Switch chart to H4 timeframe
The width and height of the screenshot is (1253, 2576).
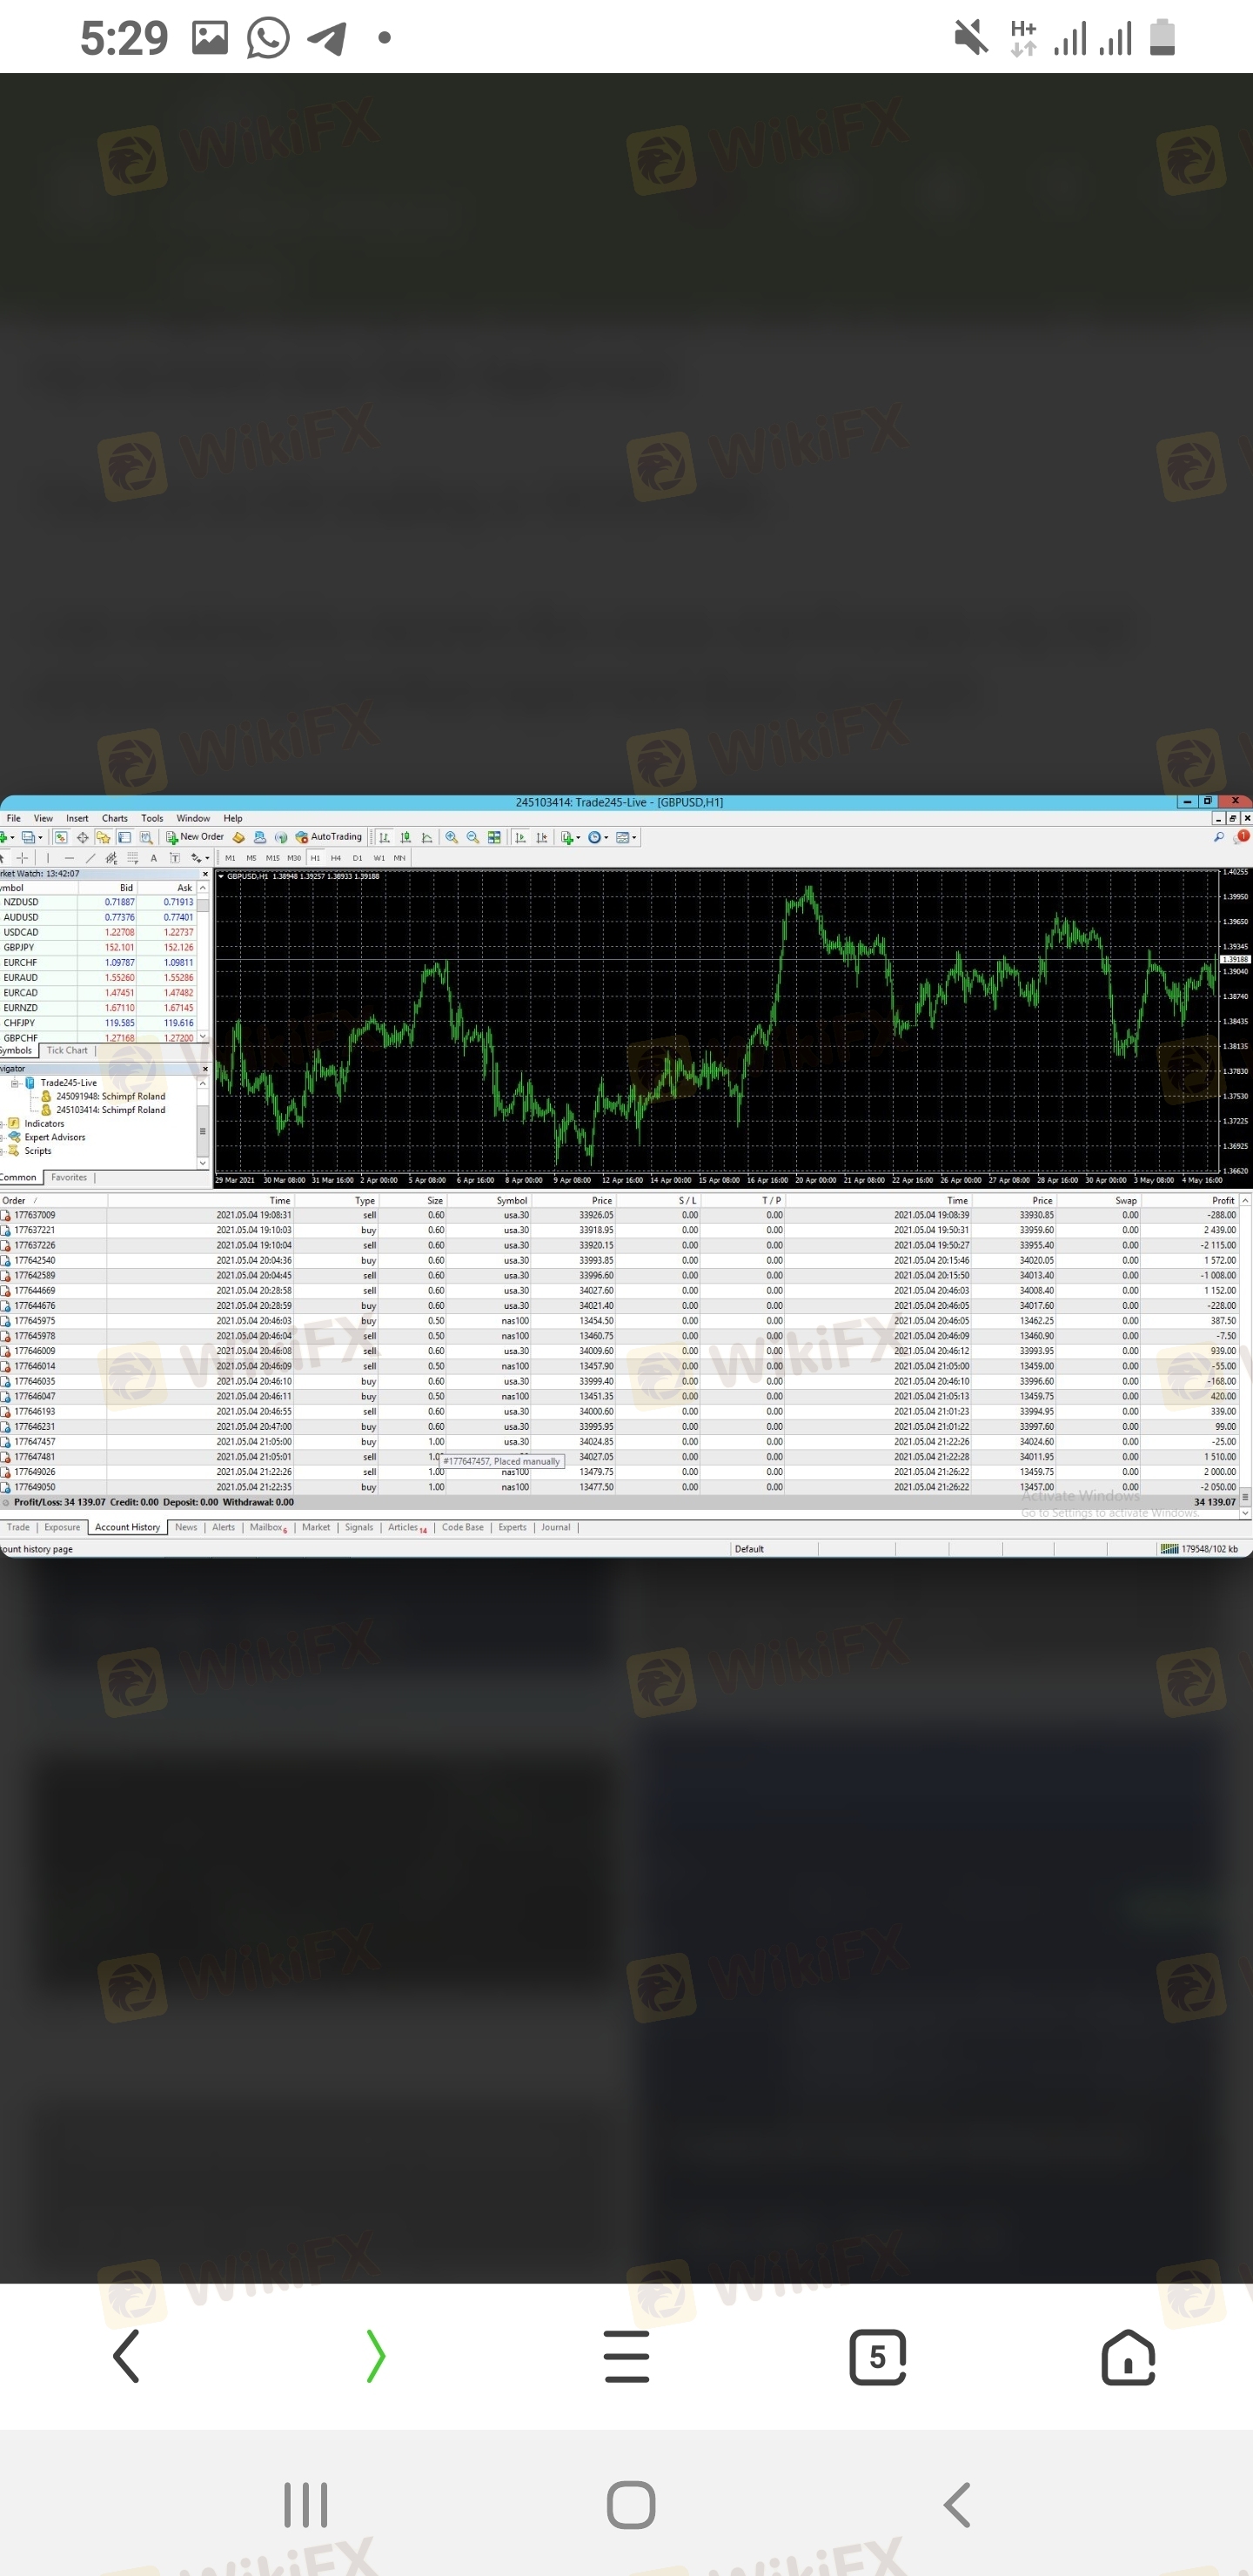336,858
